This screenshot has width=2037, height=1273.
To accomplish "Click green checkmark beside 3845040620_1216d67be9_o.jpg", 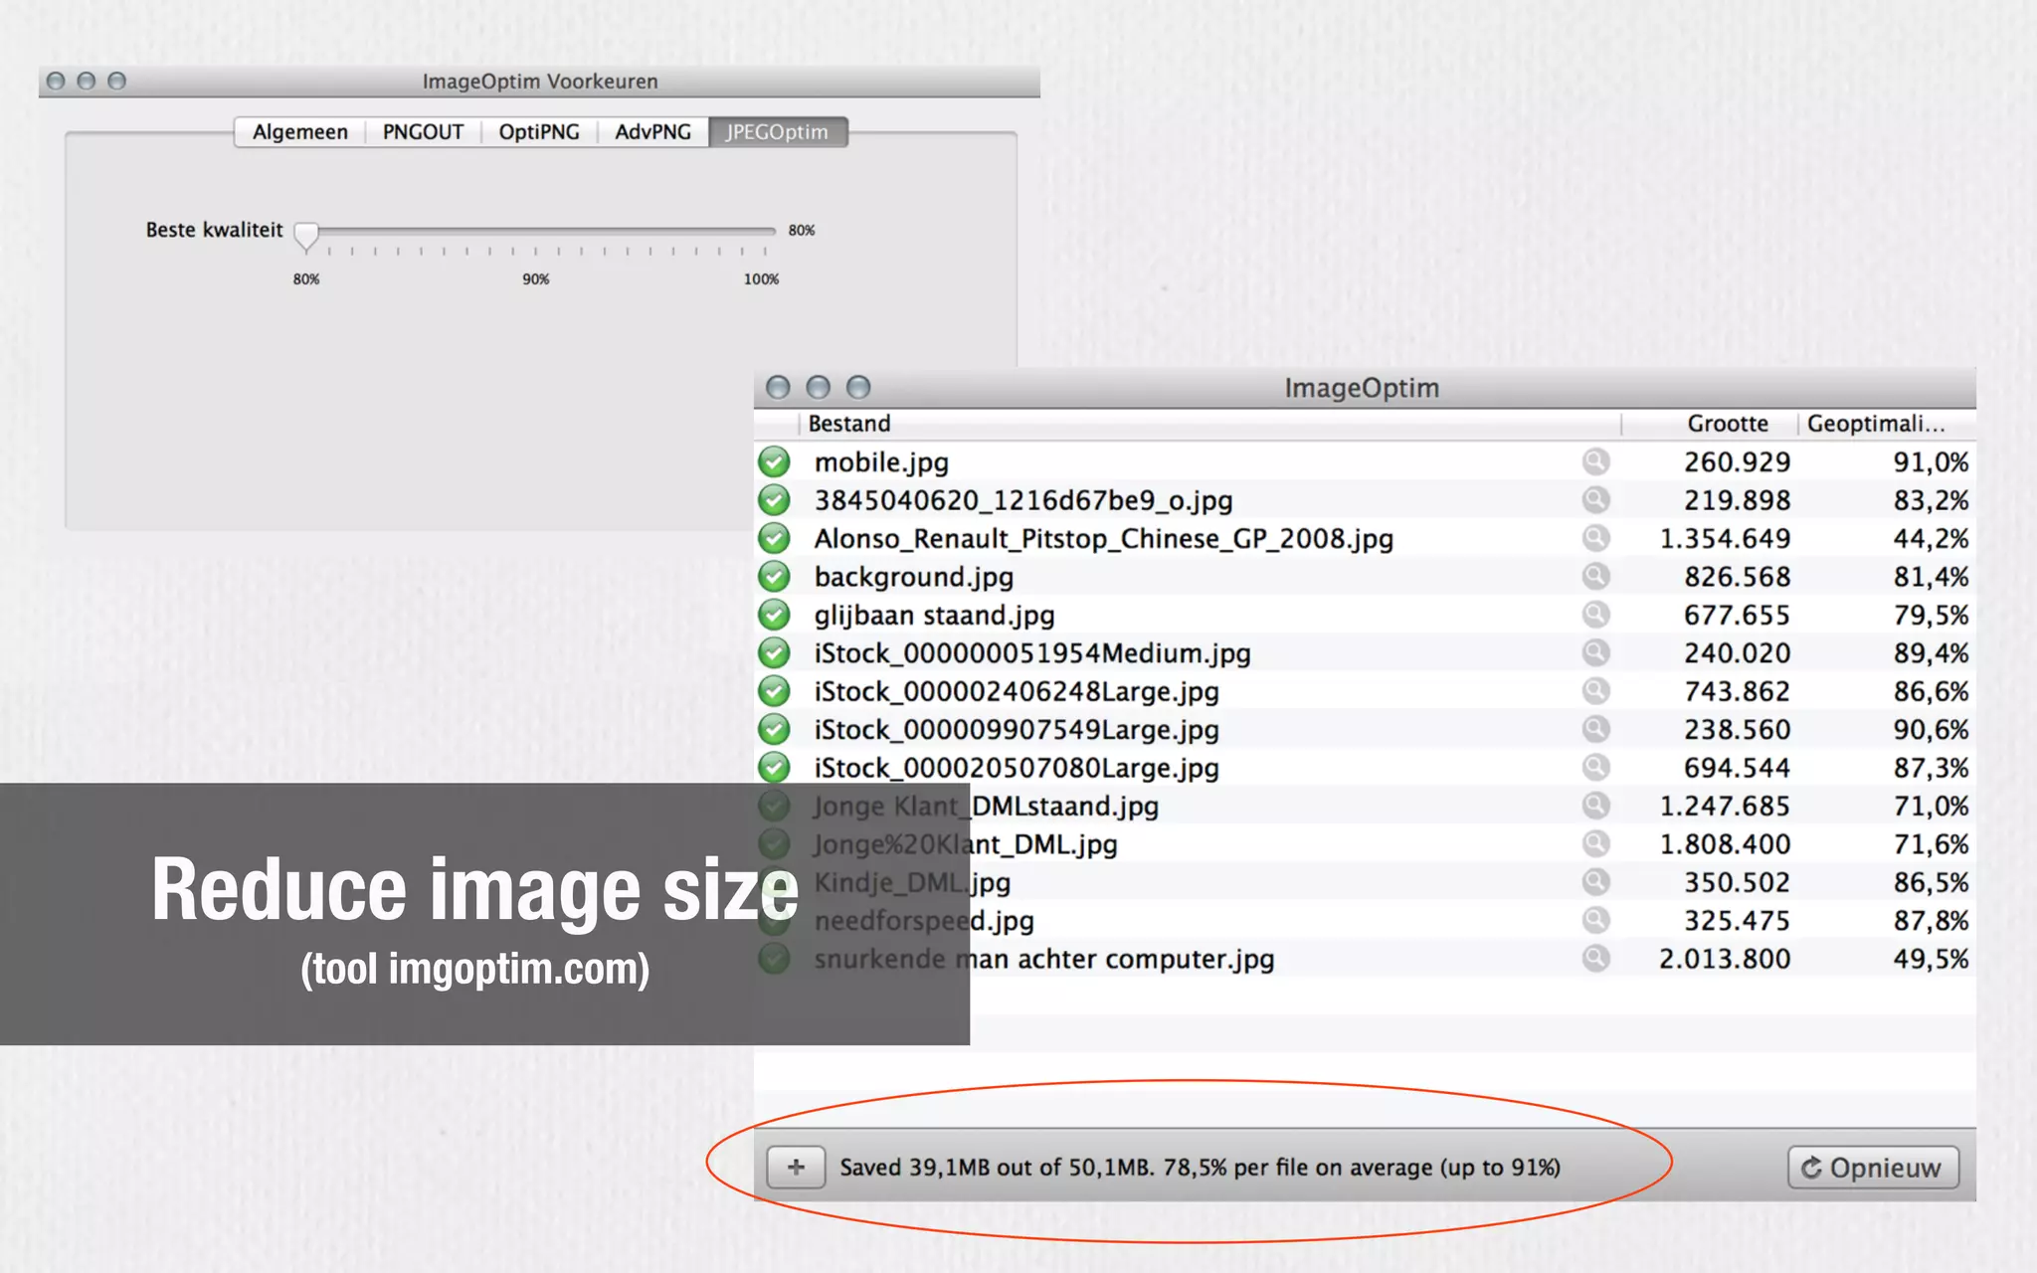I will (x=774, y=500).
